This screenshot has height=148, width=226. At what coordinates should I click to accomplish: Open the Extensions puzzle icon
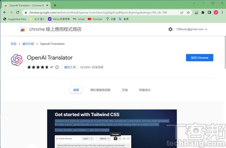point(203,12)
